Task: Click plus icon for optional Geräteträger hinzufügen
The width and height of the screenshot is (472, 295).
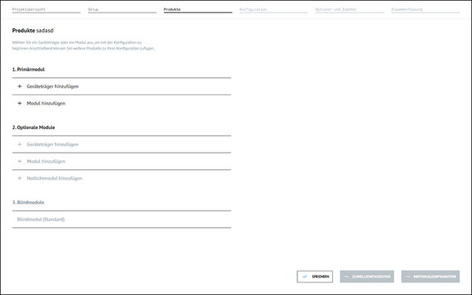Action: (x=20, y=145)
